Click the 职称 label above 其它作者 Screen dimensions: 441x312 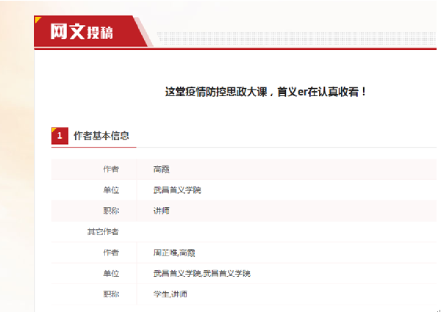(x=111, y=211)
